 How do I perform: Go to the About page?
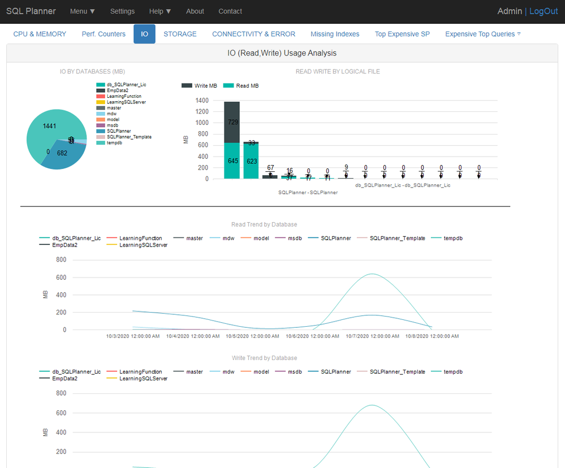(x=195, y=11)
